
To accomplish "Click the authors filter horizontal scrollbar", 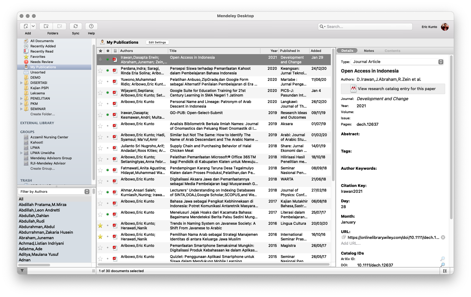I will point(34,265).
